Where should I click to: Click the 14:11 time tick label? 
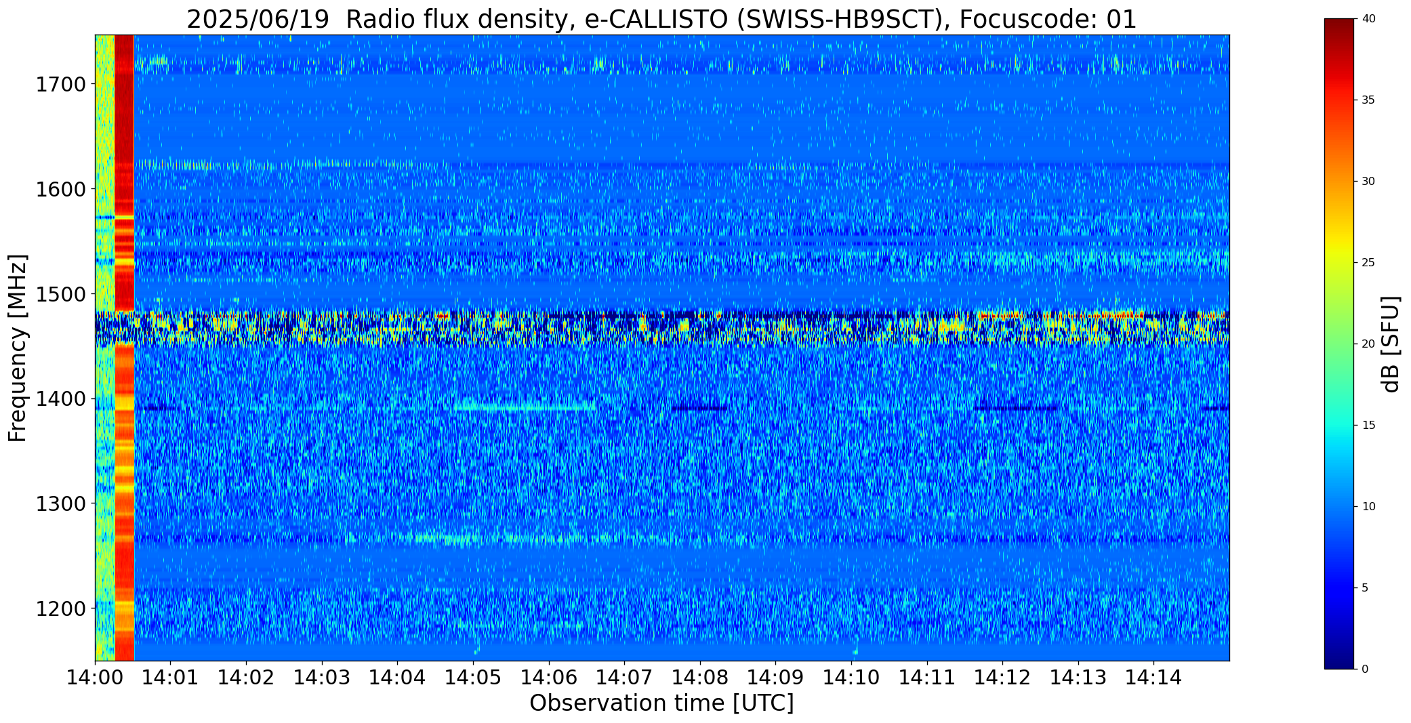(927, 677)
